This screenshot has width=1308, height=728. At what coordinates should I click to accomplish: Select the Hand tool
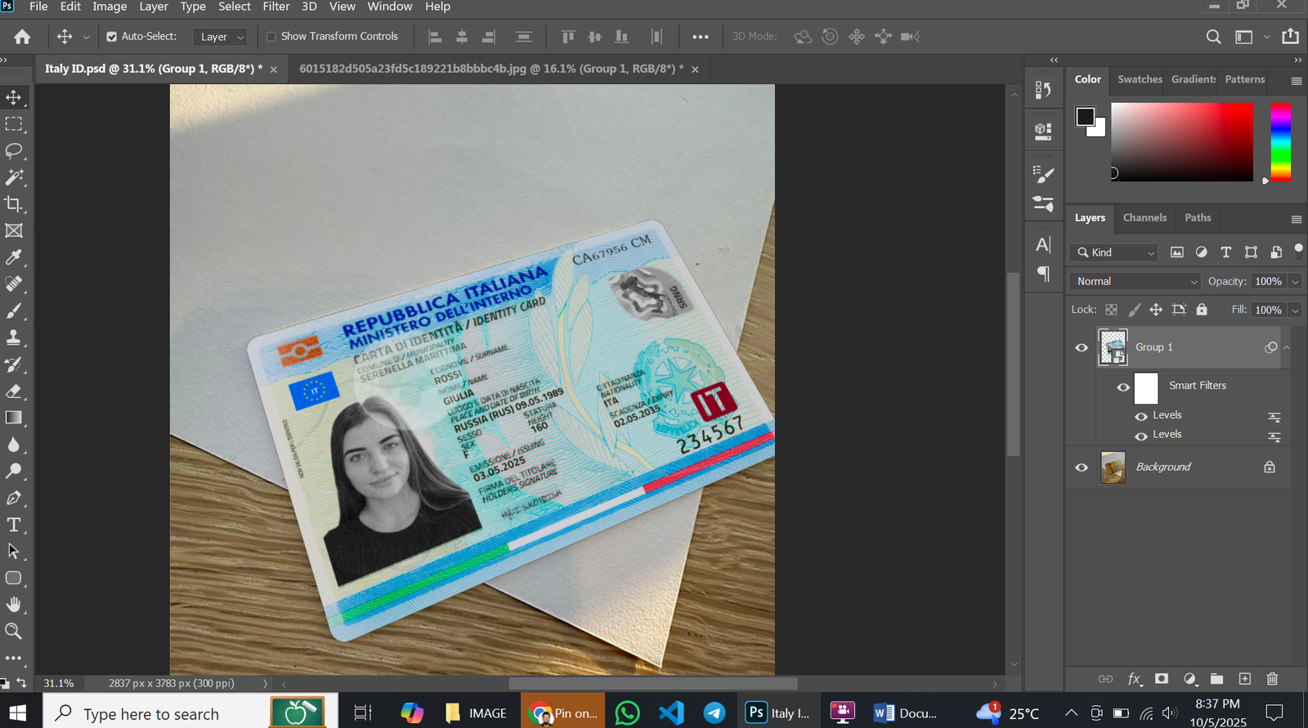(14, 605)
